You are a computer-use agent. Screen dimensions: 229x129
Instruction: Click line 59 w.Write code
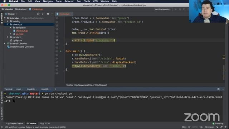pos(93,40)
